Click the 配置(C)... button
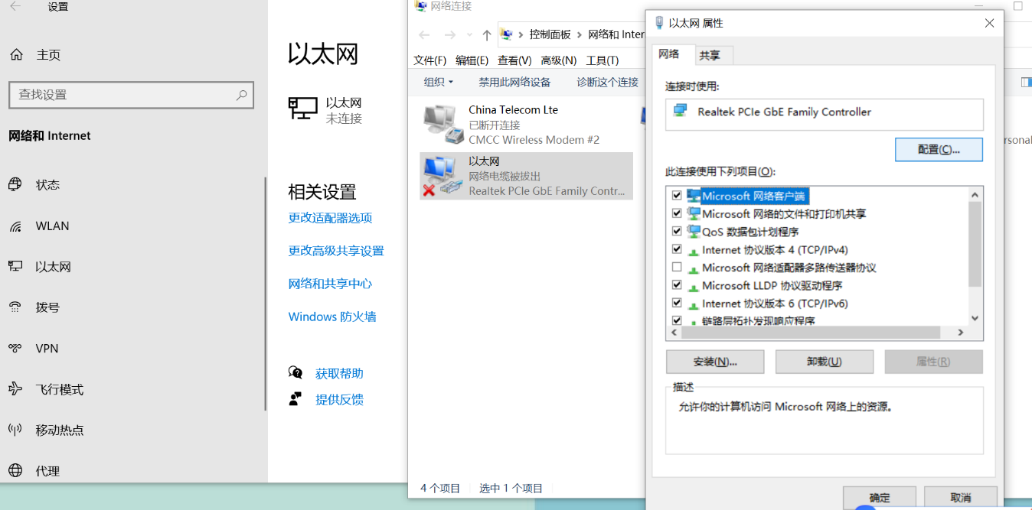Viewport: 1032px width, 510px height. 939,150
